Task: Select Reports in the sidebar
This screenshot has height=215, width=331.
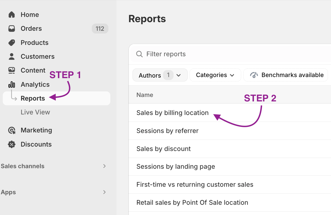Action: point(32,98)
